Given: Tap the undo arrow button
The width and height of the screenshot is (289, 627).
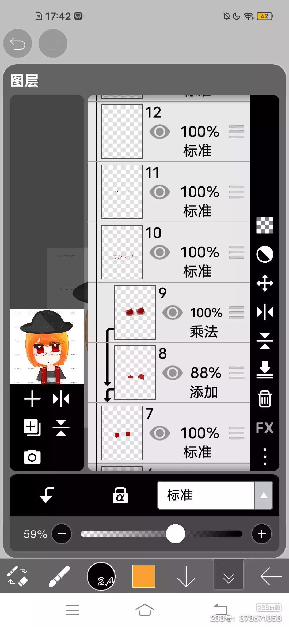Looking at the screenshot, I should pos(18,43).
